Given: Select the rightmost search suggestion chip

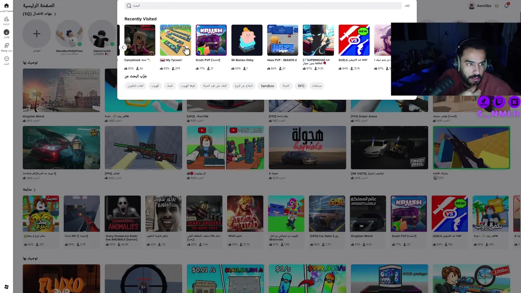Looking at the screenshot, I should pos(317,86).
